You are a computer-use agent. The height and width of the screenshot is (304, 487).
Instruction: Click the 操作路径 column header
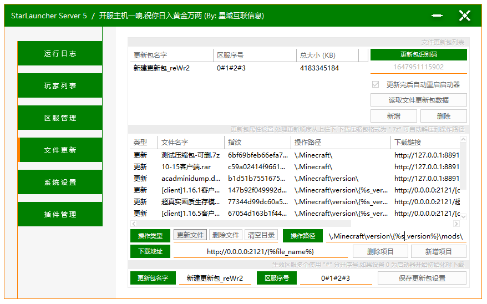coord(341,142)
